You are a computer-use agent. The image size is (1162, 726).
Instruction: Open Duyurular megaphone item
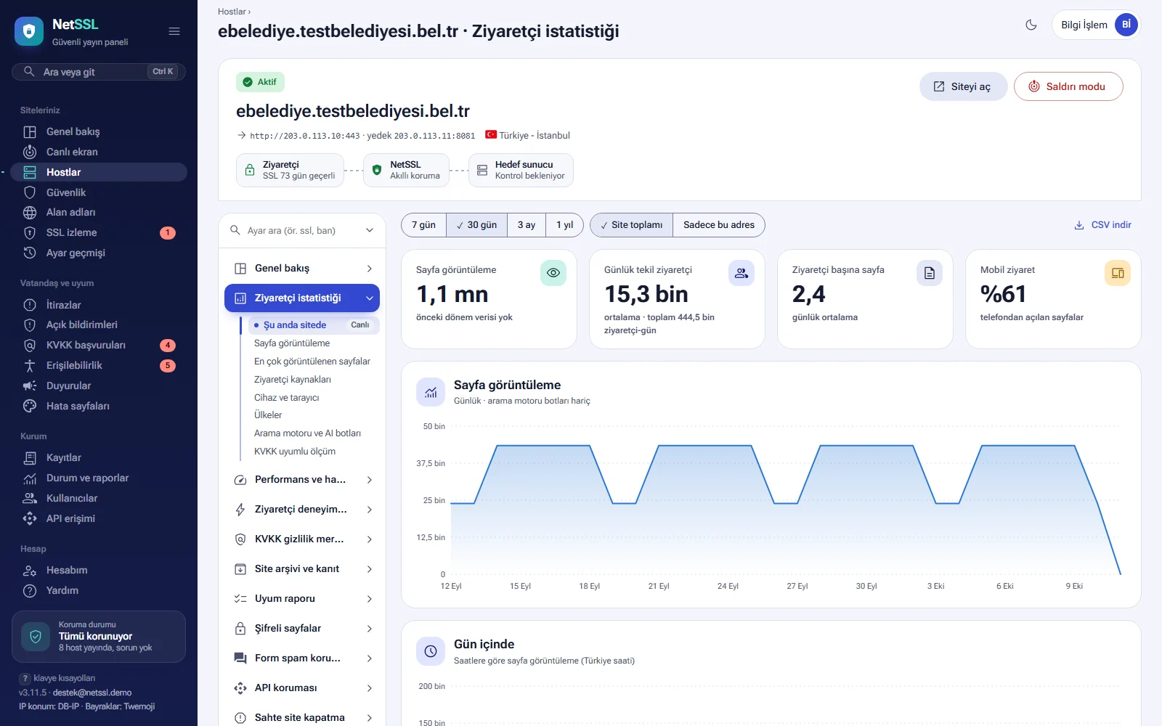tap(99, 386)
